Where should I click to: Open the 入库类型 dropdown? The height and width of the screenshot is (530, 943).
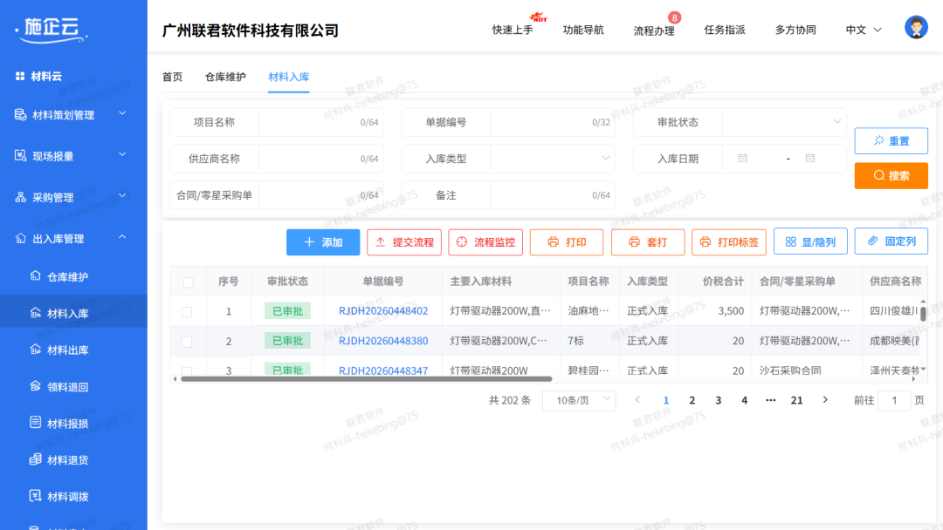coord(553,159)
